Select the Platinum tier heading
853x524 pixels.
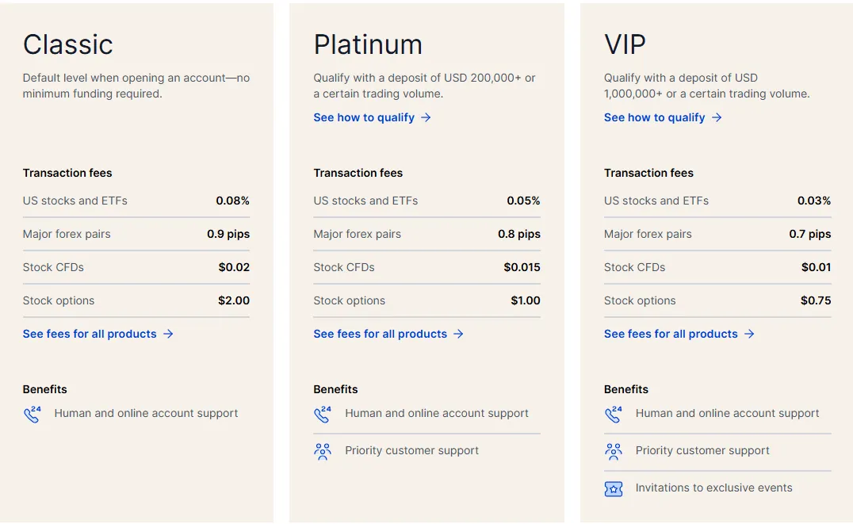coord(368,44)
